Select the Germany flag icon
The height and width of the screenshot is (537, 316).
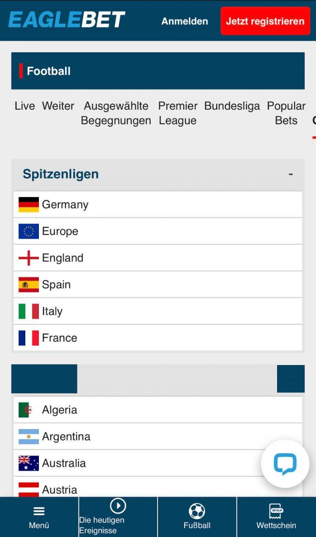[29, 204]
